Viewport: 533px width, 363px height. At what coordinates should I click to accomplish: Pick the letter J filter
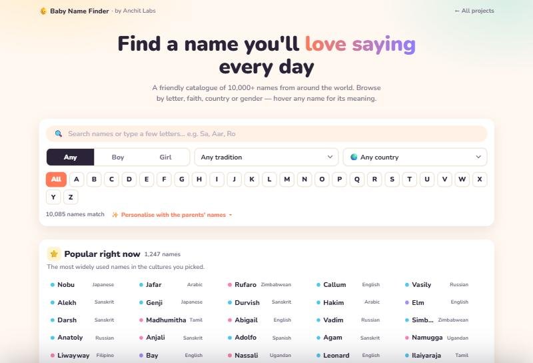(x=235, y=179)
